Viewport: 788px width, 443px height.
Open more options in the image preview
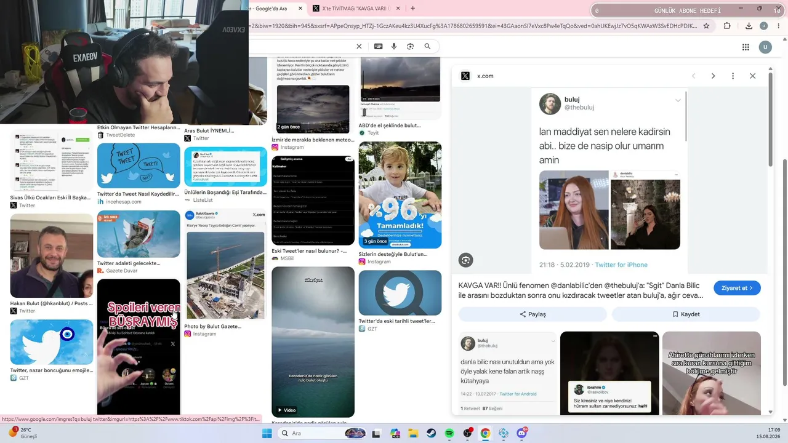click(x=733, y=76)
